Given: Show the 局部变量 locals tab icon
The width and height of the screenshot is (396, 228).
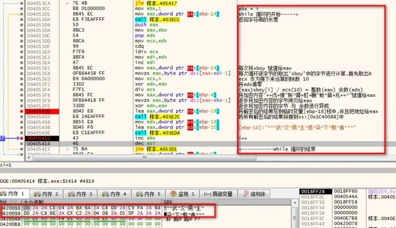Looking at the screenshot, I should click(x=207, y=194).
